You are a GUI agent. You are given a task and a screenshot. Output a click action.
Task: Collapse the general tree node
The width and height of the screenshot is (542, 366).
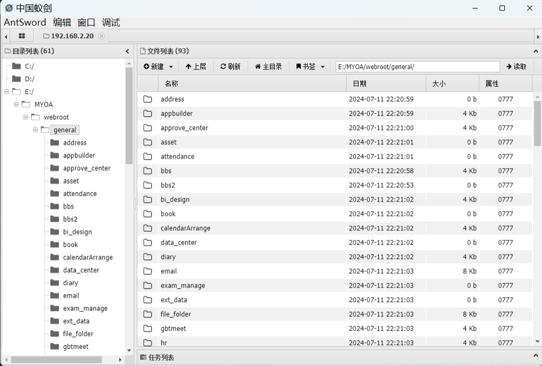pyautogui.click(x=35, y=130)
